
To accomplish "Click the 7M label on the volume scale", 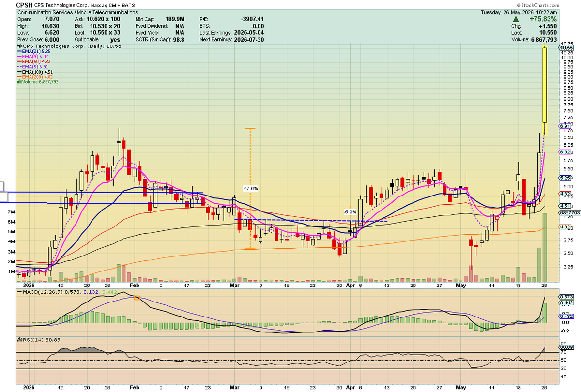I will [x=11, y=212].
